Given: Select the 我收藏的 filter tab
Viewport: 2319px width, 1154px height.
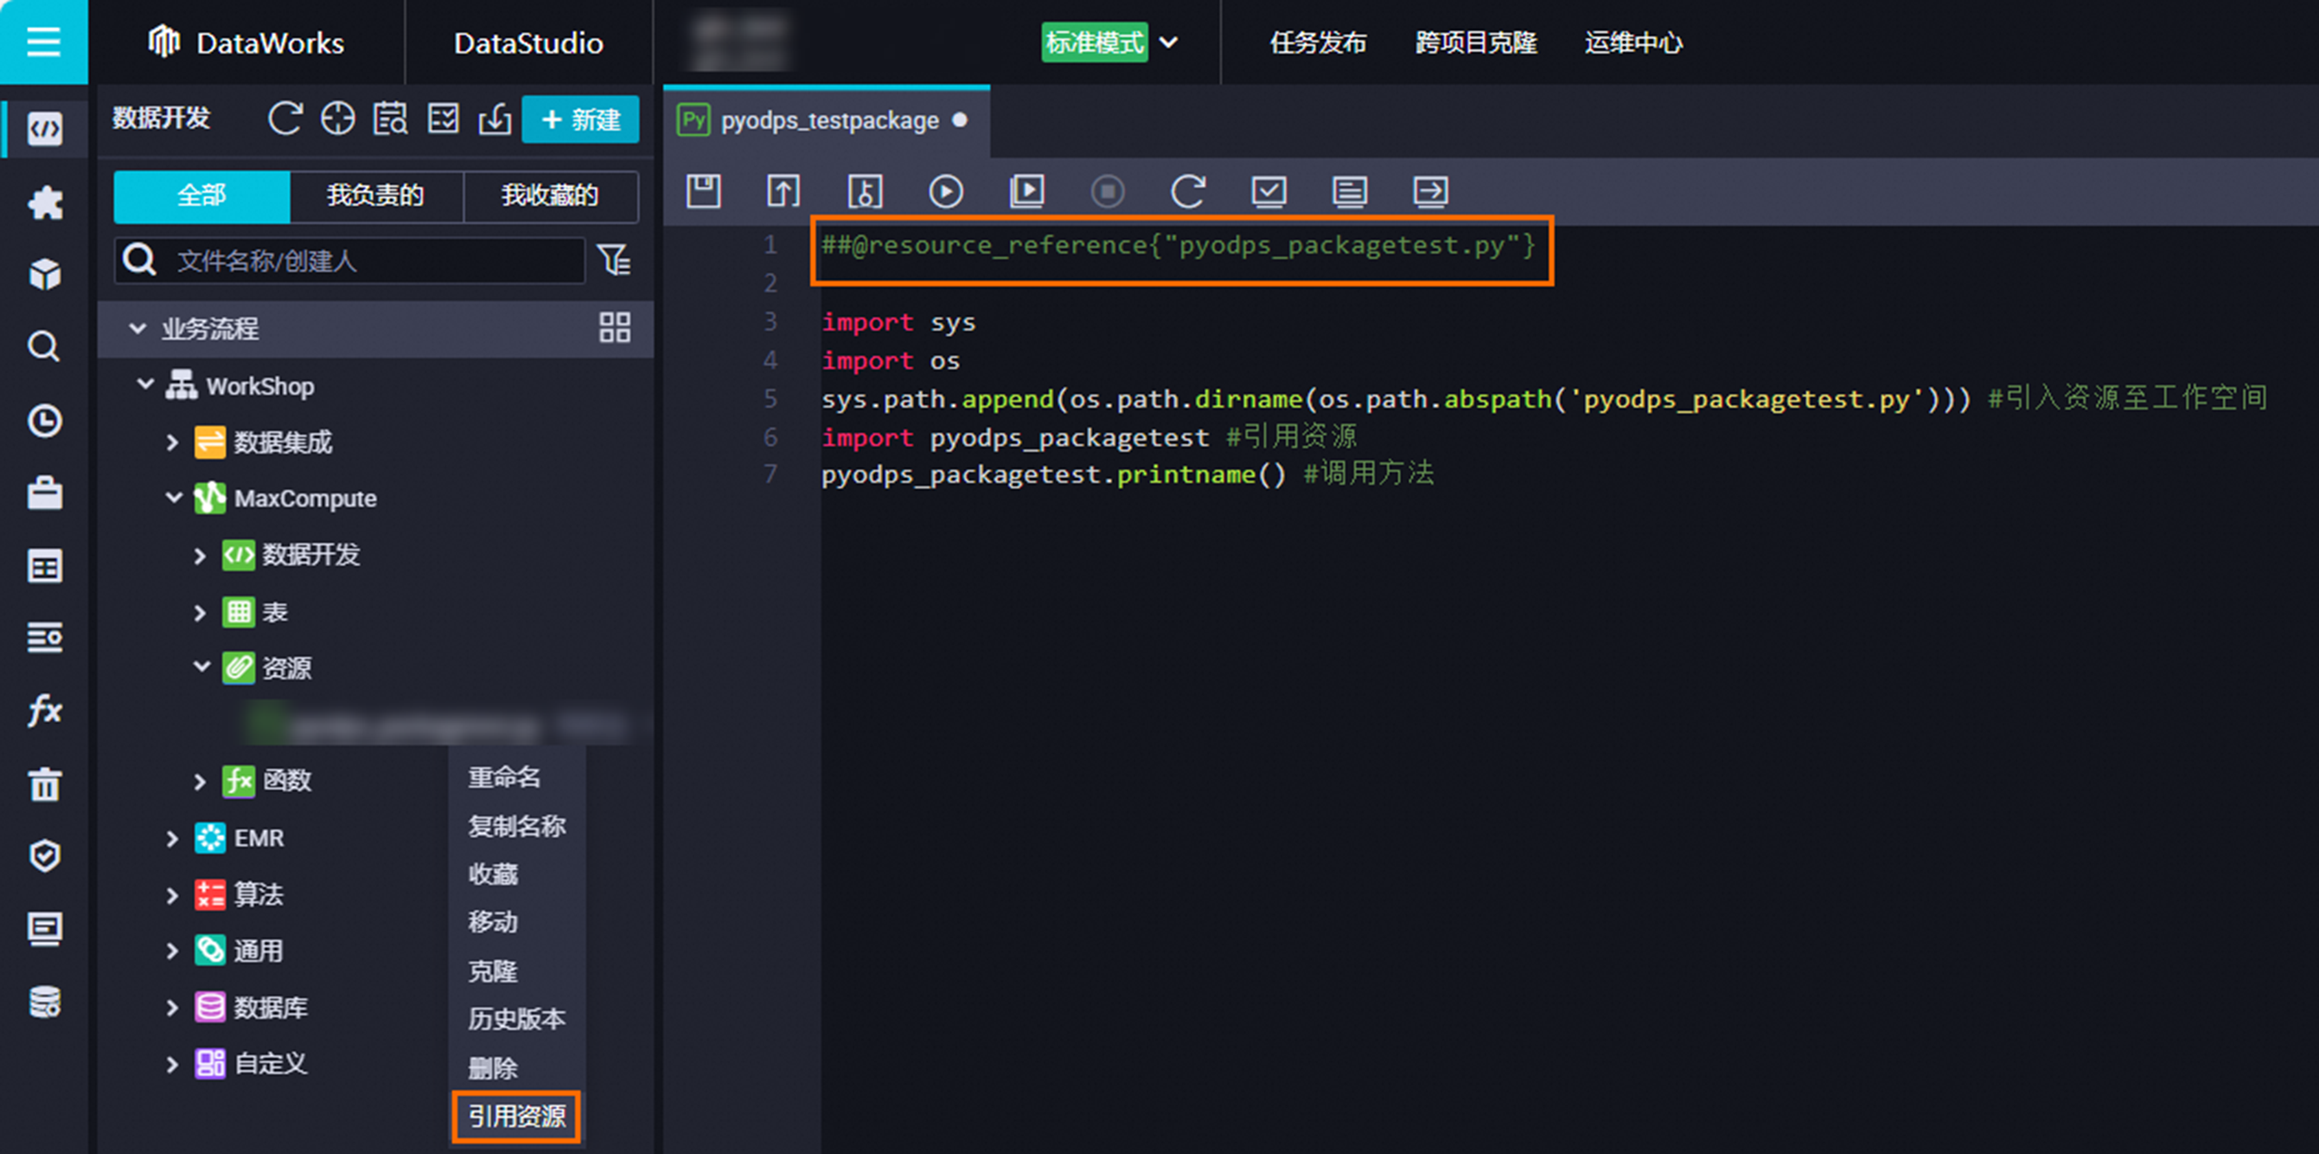Looking at the screenshot, I should coord(550,196).
